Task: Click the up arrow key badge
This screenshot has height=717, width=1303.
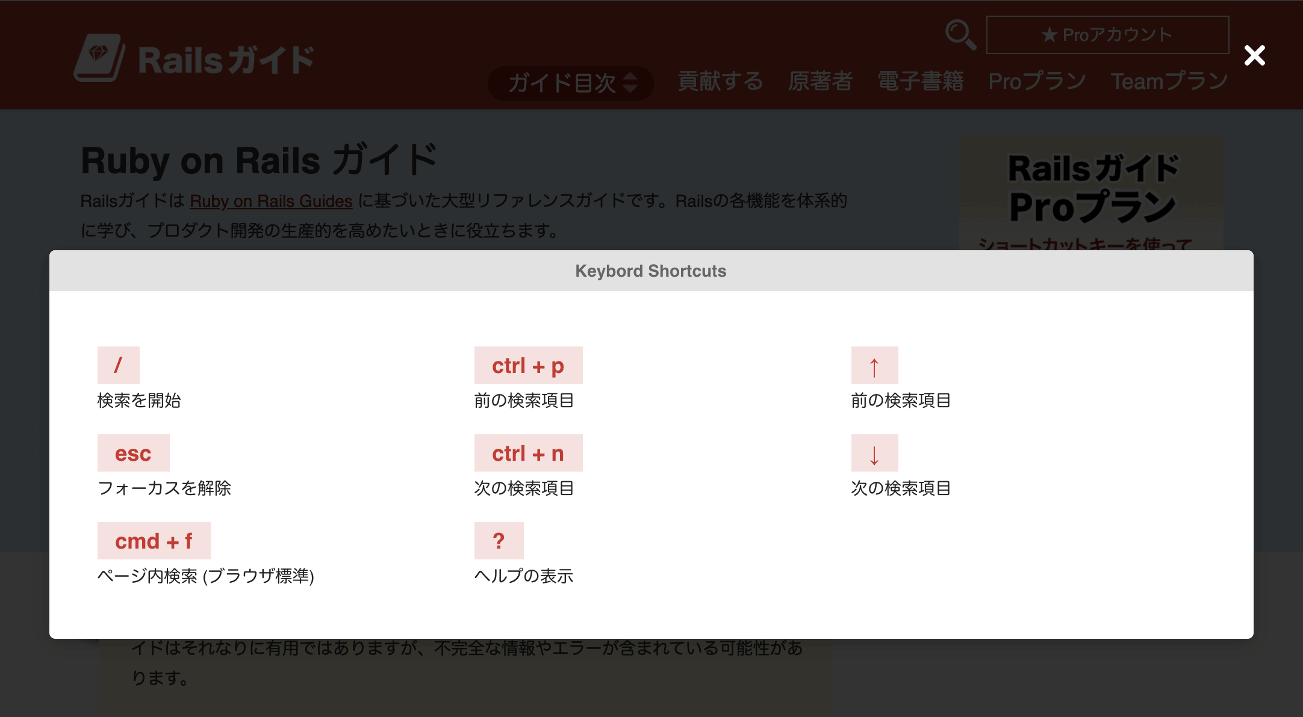Action: pyautogui.click(x=875, y=365)
